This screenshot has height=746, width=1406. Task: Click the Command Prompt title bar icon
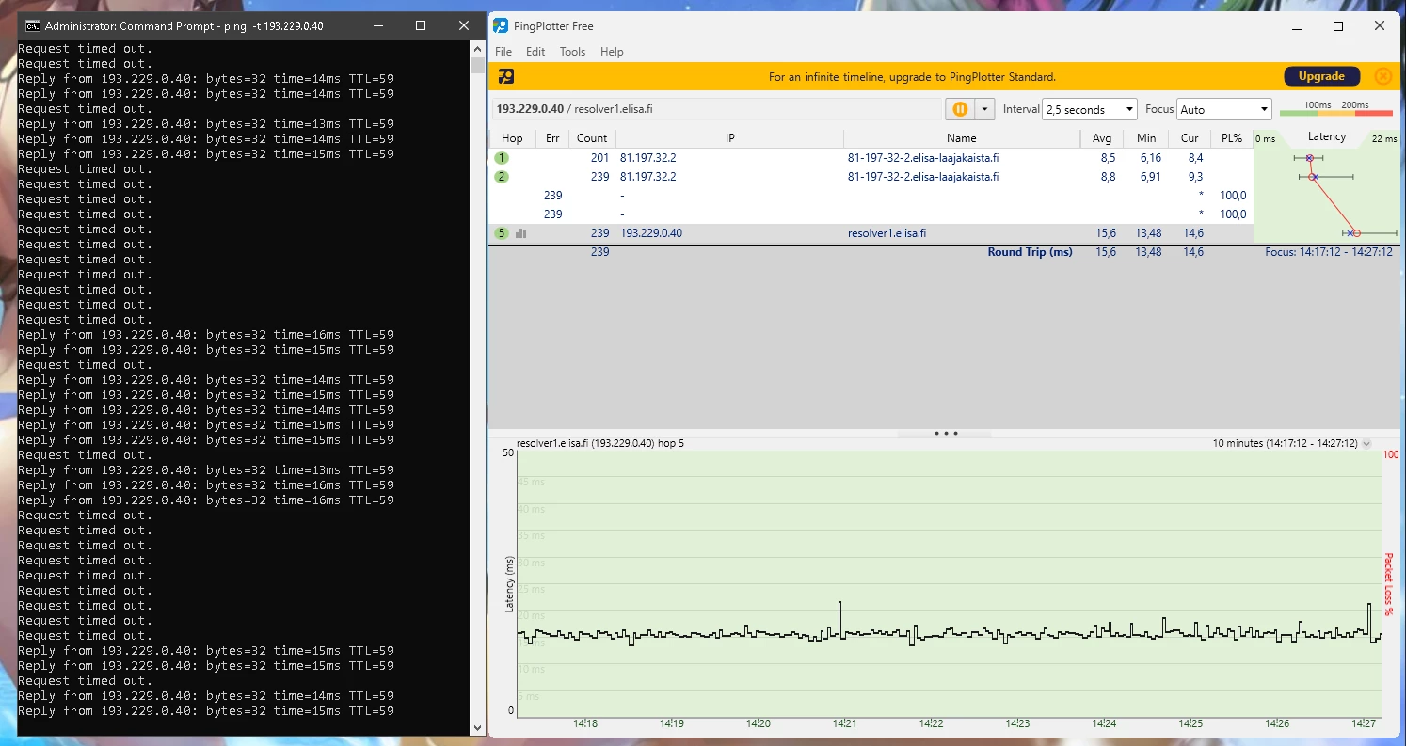pyautogui.click(x=31, y=26)
